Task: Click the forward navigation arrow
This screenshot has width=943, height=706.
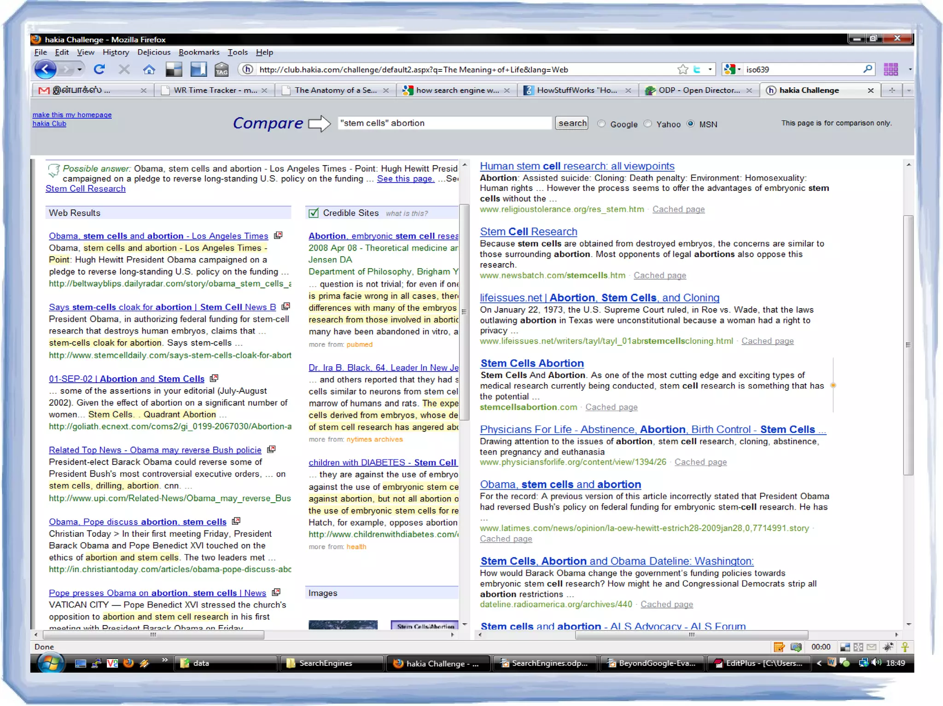Action: tap(67, 69)
